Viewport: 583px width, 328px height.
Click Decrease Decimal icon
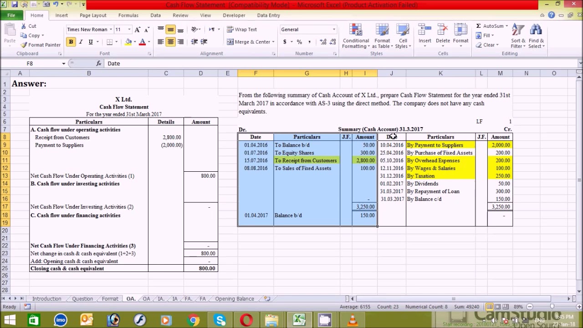pyautogui.click(x=334, y=41)
